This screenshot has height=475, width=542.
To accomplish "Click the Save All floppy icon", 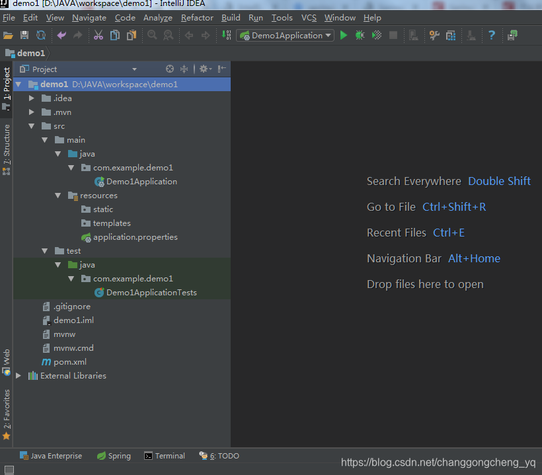I will coord(24,35).
